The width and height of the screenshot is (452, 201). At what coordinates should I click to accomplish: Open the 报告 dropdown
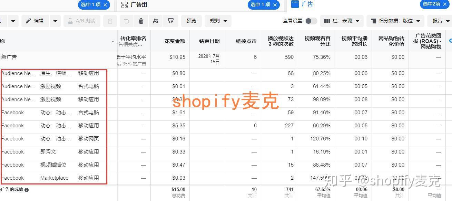440,21
